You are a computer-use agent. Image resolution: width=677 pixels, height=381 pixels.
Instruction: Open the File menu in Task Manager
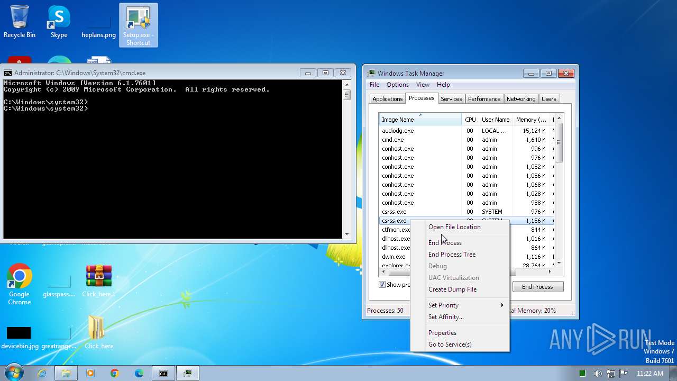[374, 85]
